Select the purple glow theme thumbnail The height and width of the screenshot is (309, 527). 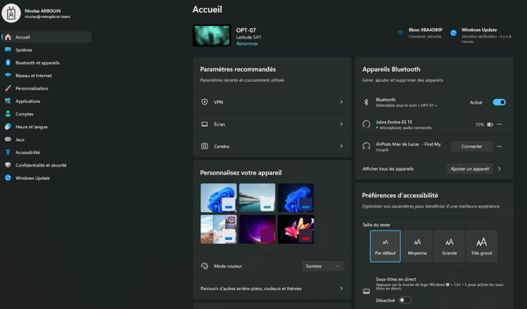(257, 229)
